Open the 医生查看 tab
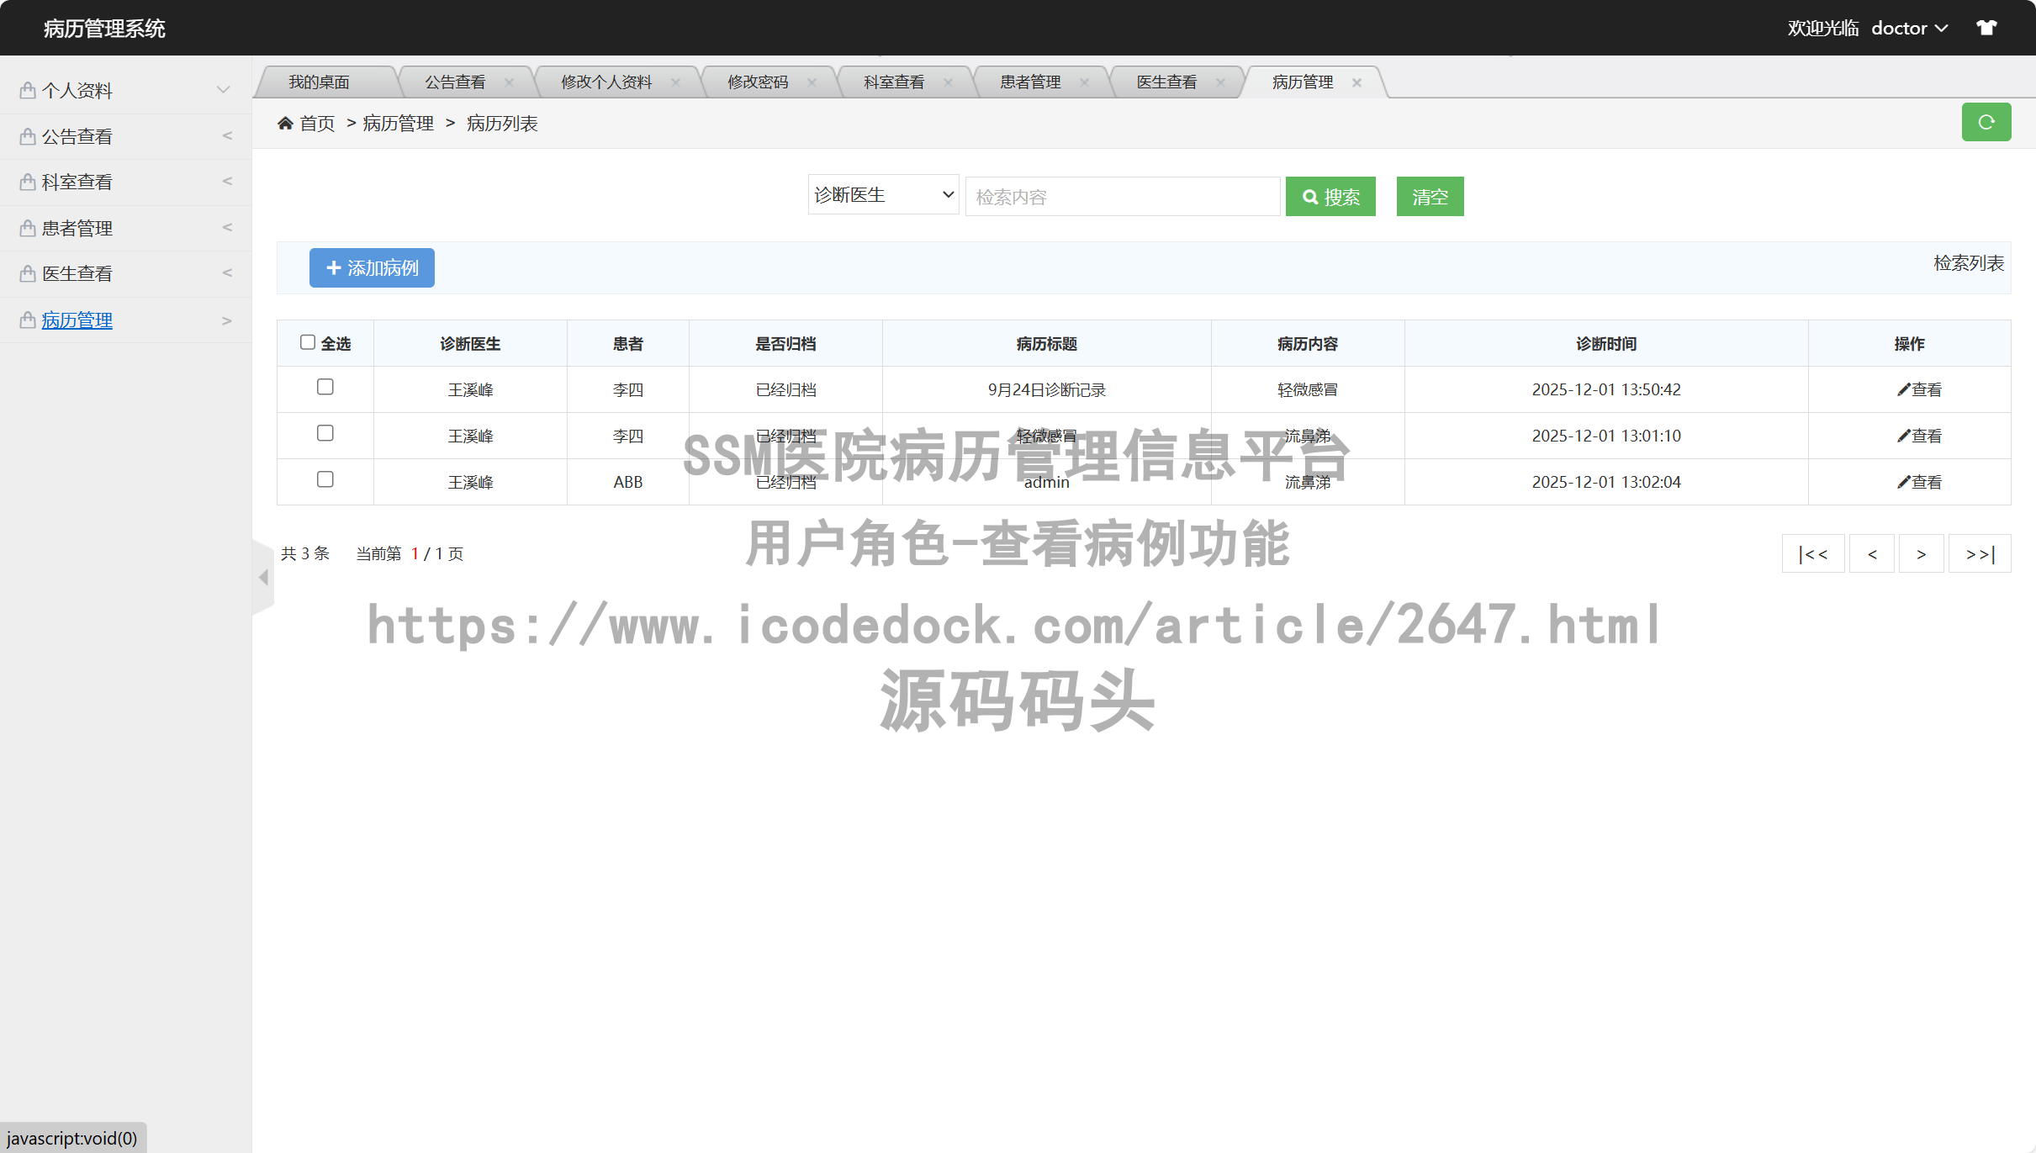2036x1153 pixels. [1167, 82]
